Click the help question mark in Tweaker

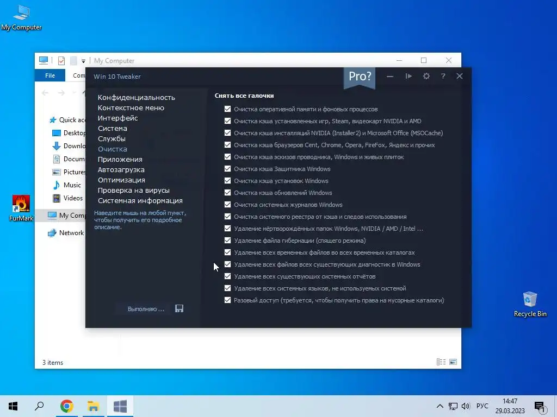click(x=443, y=76)
